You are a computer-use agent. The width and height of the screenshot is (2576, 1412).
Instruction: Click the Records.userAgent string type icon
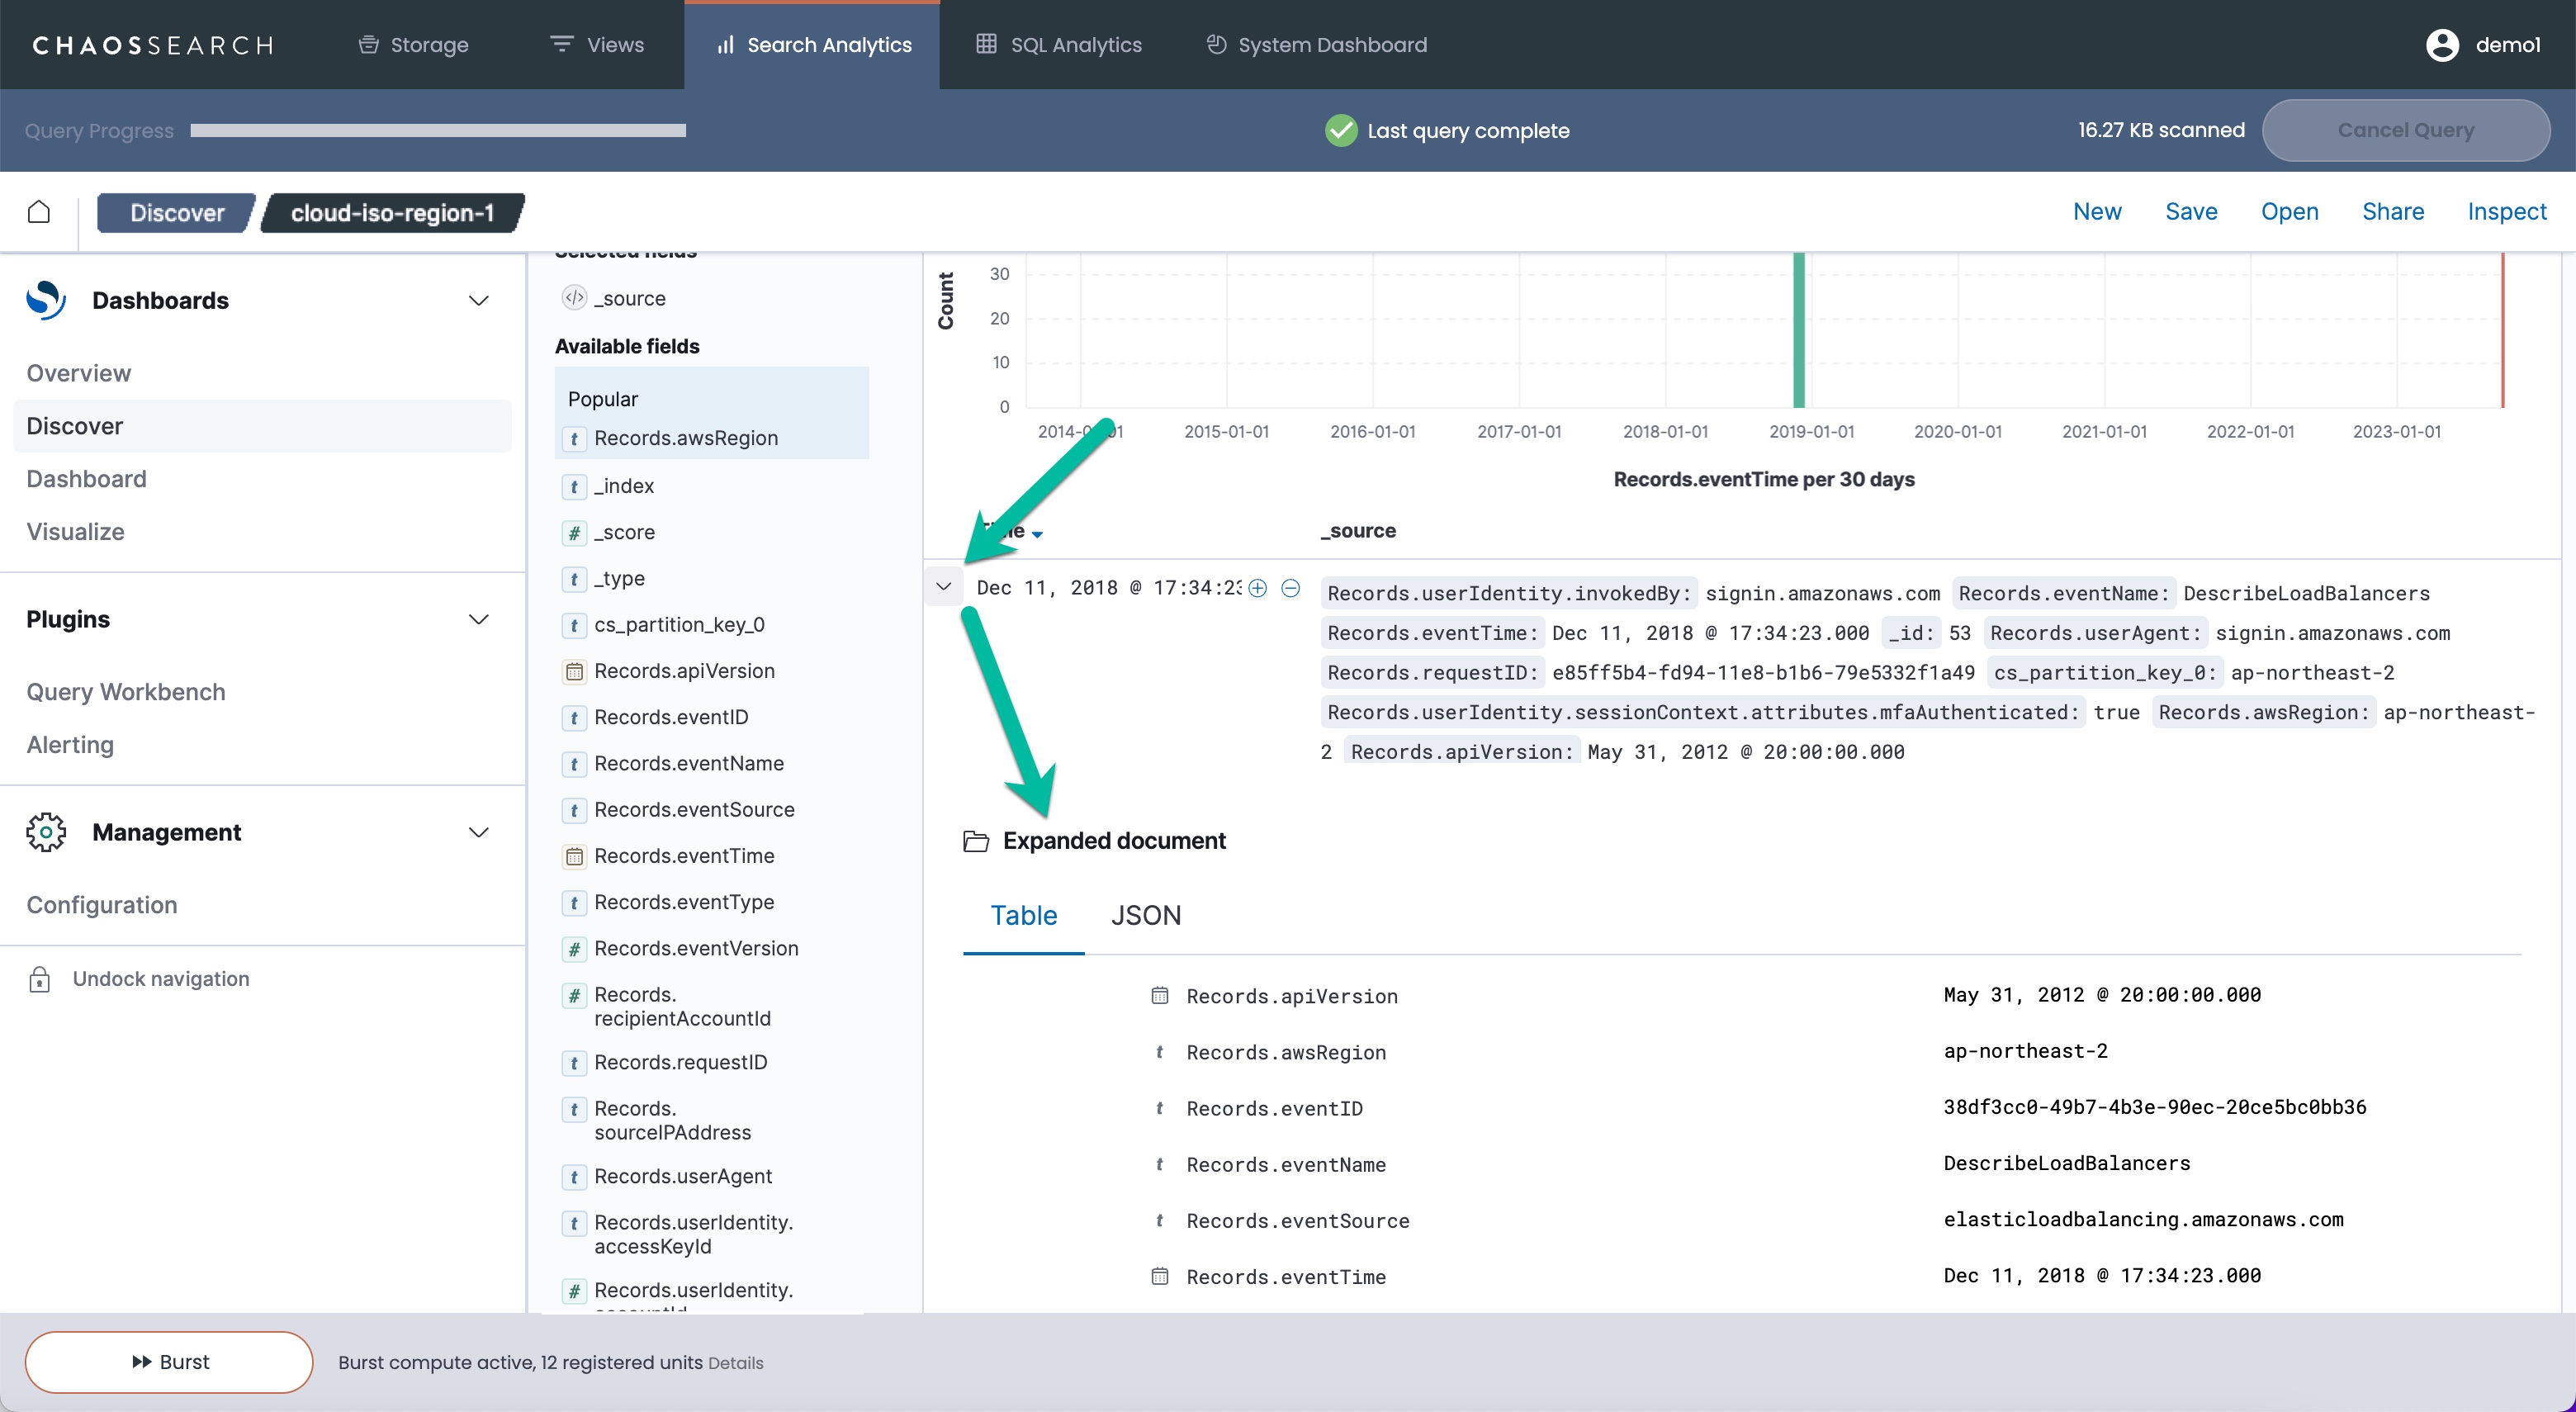[574, 1177]
